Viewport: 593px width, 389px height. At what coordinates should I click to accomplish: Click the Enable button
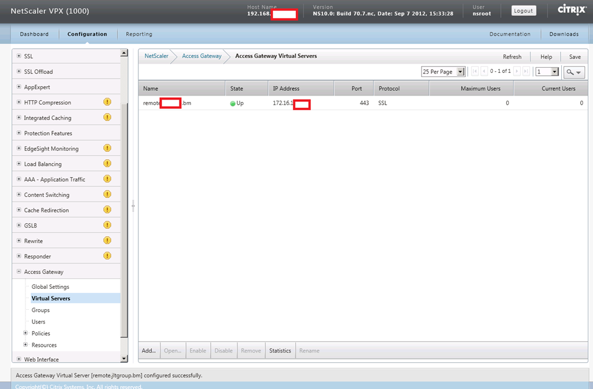click(198, 351)
